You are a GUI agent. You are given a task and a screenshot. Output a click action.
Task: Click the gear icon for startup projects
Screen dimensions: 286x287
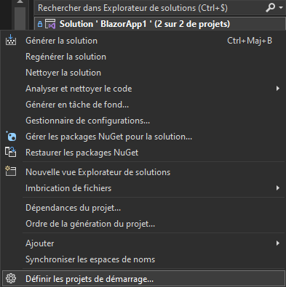coord(11,278)
